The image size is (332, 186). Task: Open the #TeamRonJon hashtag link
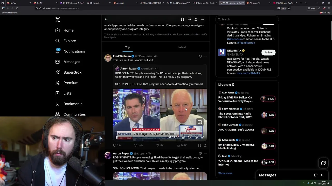point(246,43)
